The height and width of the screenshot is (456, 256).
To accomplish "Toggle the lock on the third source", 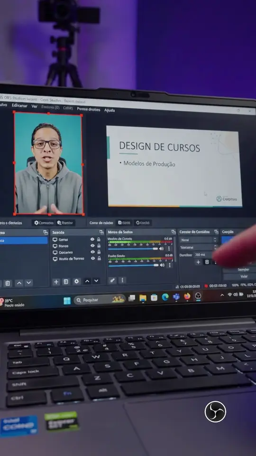I will [x=99, y=252].
